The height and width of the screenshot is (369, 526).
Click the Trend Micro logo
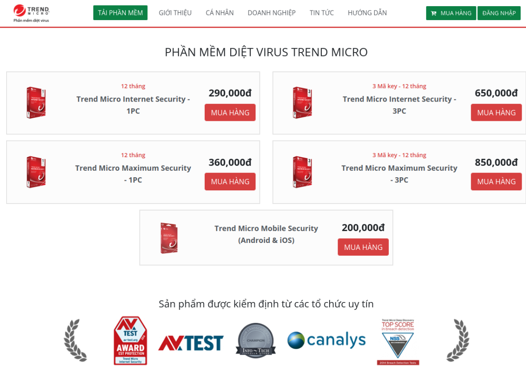(x=31, y=13)
